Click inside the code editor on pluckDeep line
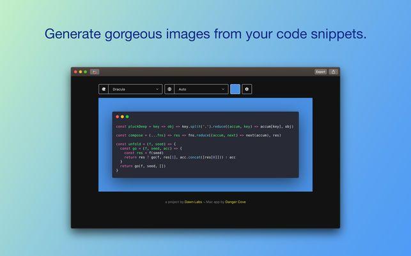 (x=205, y=127)
